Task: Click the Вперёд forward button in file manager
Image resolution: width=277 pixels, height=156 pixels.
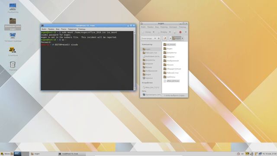Action: click(163, 32)
